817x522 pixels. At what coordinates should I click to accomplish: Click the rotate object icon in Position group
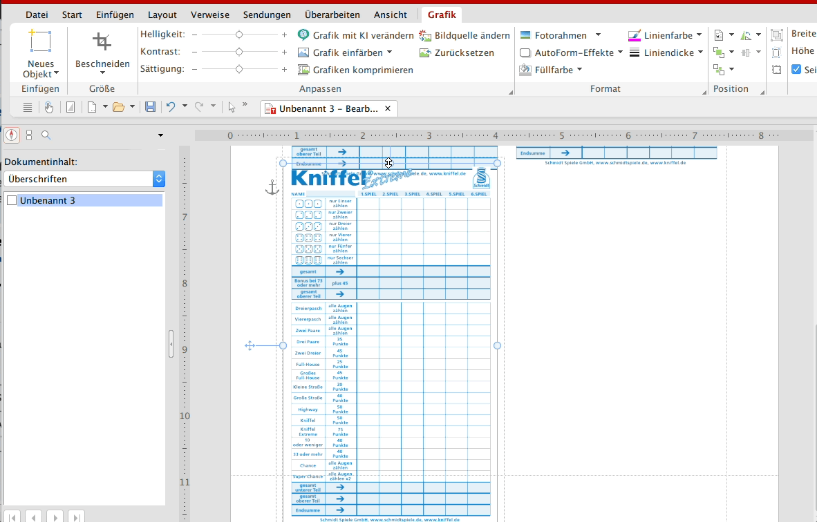click(746, 35)
